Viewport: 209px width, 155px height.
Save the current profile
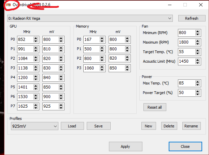99,126
